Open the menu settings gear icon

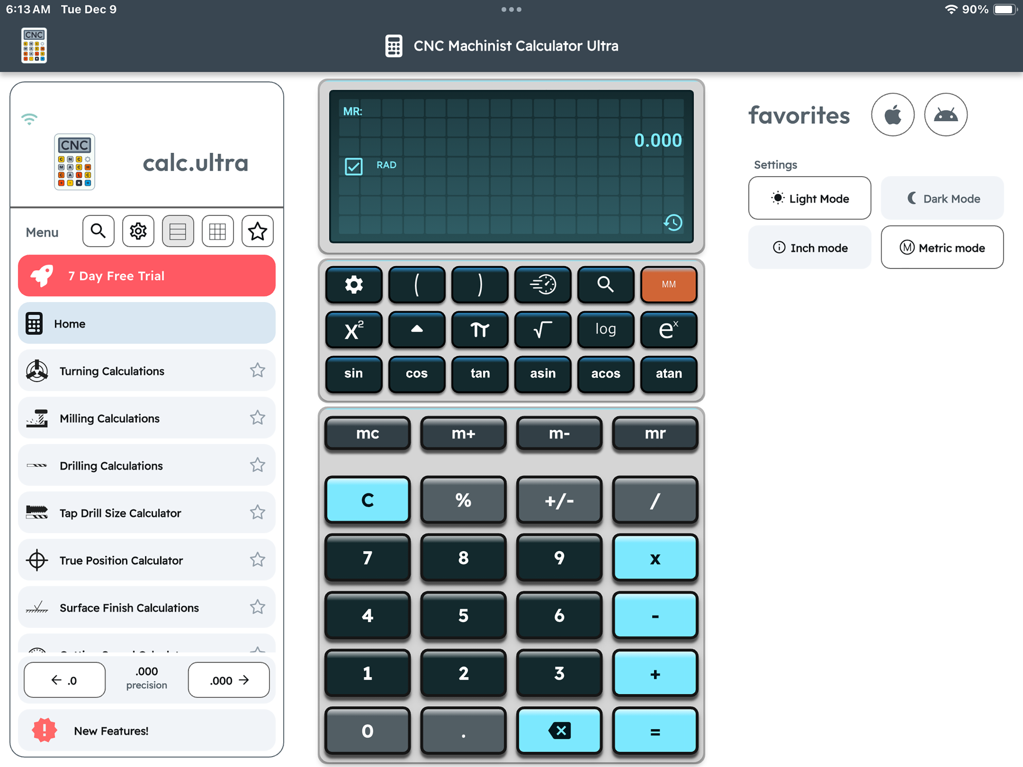coord(138,231)
